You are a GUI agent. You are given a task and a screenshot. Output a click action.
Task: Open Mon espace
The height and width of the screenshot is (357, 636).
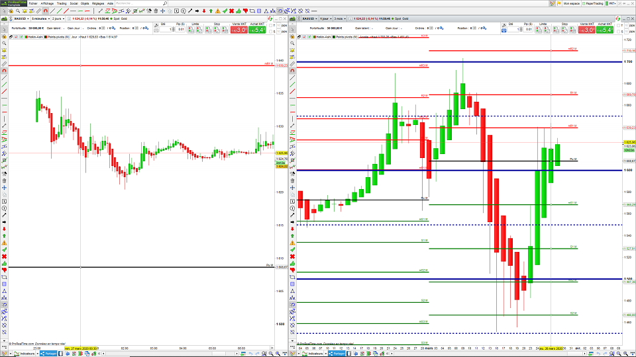pos(571,3)
